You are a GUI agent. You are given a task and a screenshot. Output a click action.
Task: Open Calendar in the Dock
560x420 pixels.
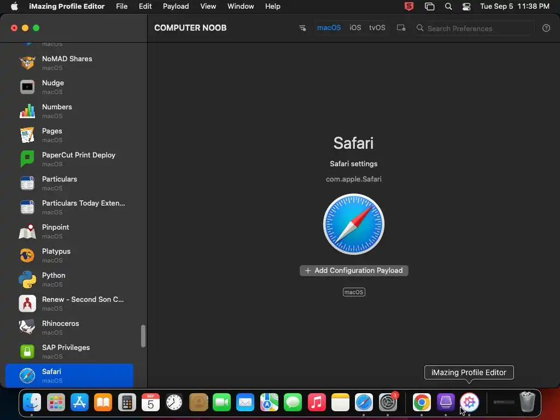coord(150,402)
